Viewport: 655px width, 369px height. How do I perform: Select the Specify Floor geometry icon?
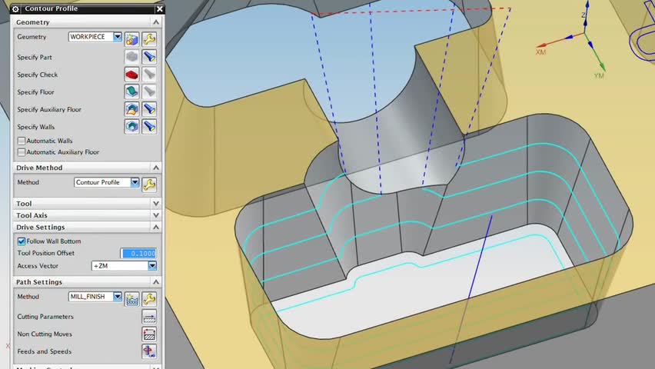[131, 91]
